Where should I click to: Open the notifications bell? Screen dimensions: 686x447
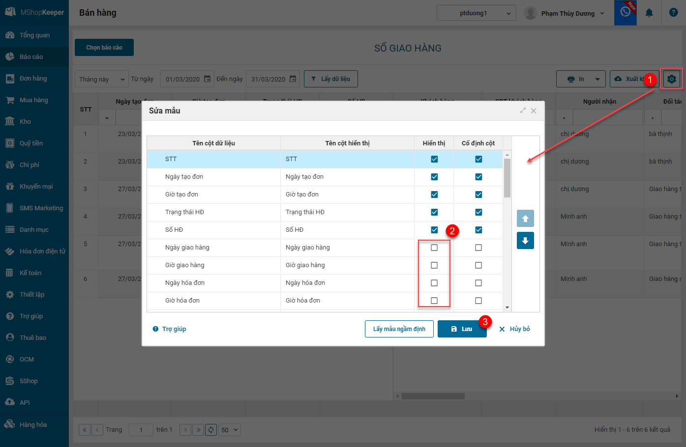coord(649,13)
